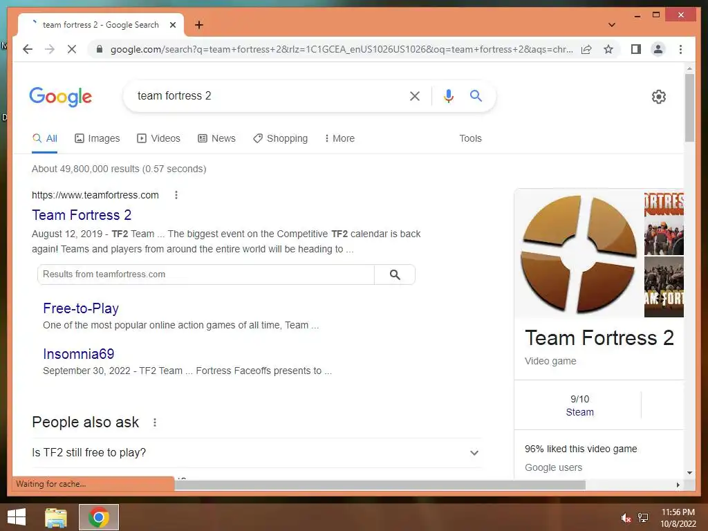The width and height of the screenshot is (708, 531).
Task: Open the More search categories menu
Action: click(339, 138)
